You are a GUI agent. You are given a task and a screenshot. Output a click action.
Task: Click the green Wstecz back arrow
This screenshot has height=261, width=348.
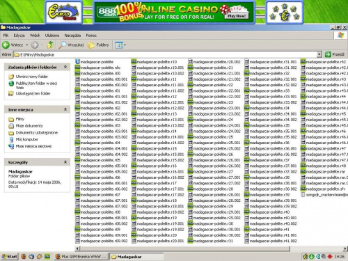pyautogui.click(x=6, y=45)
